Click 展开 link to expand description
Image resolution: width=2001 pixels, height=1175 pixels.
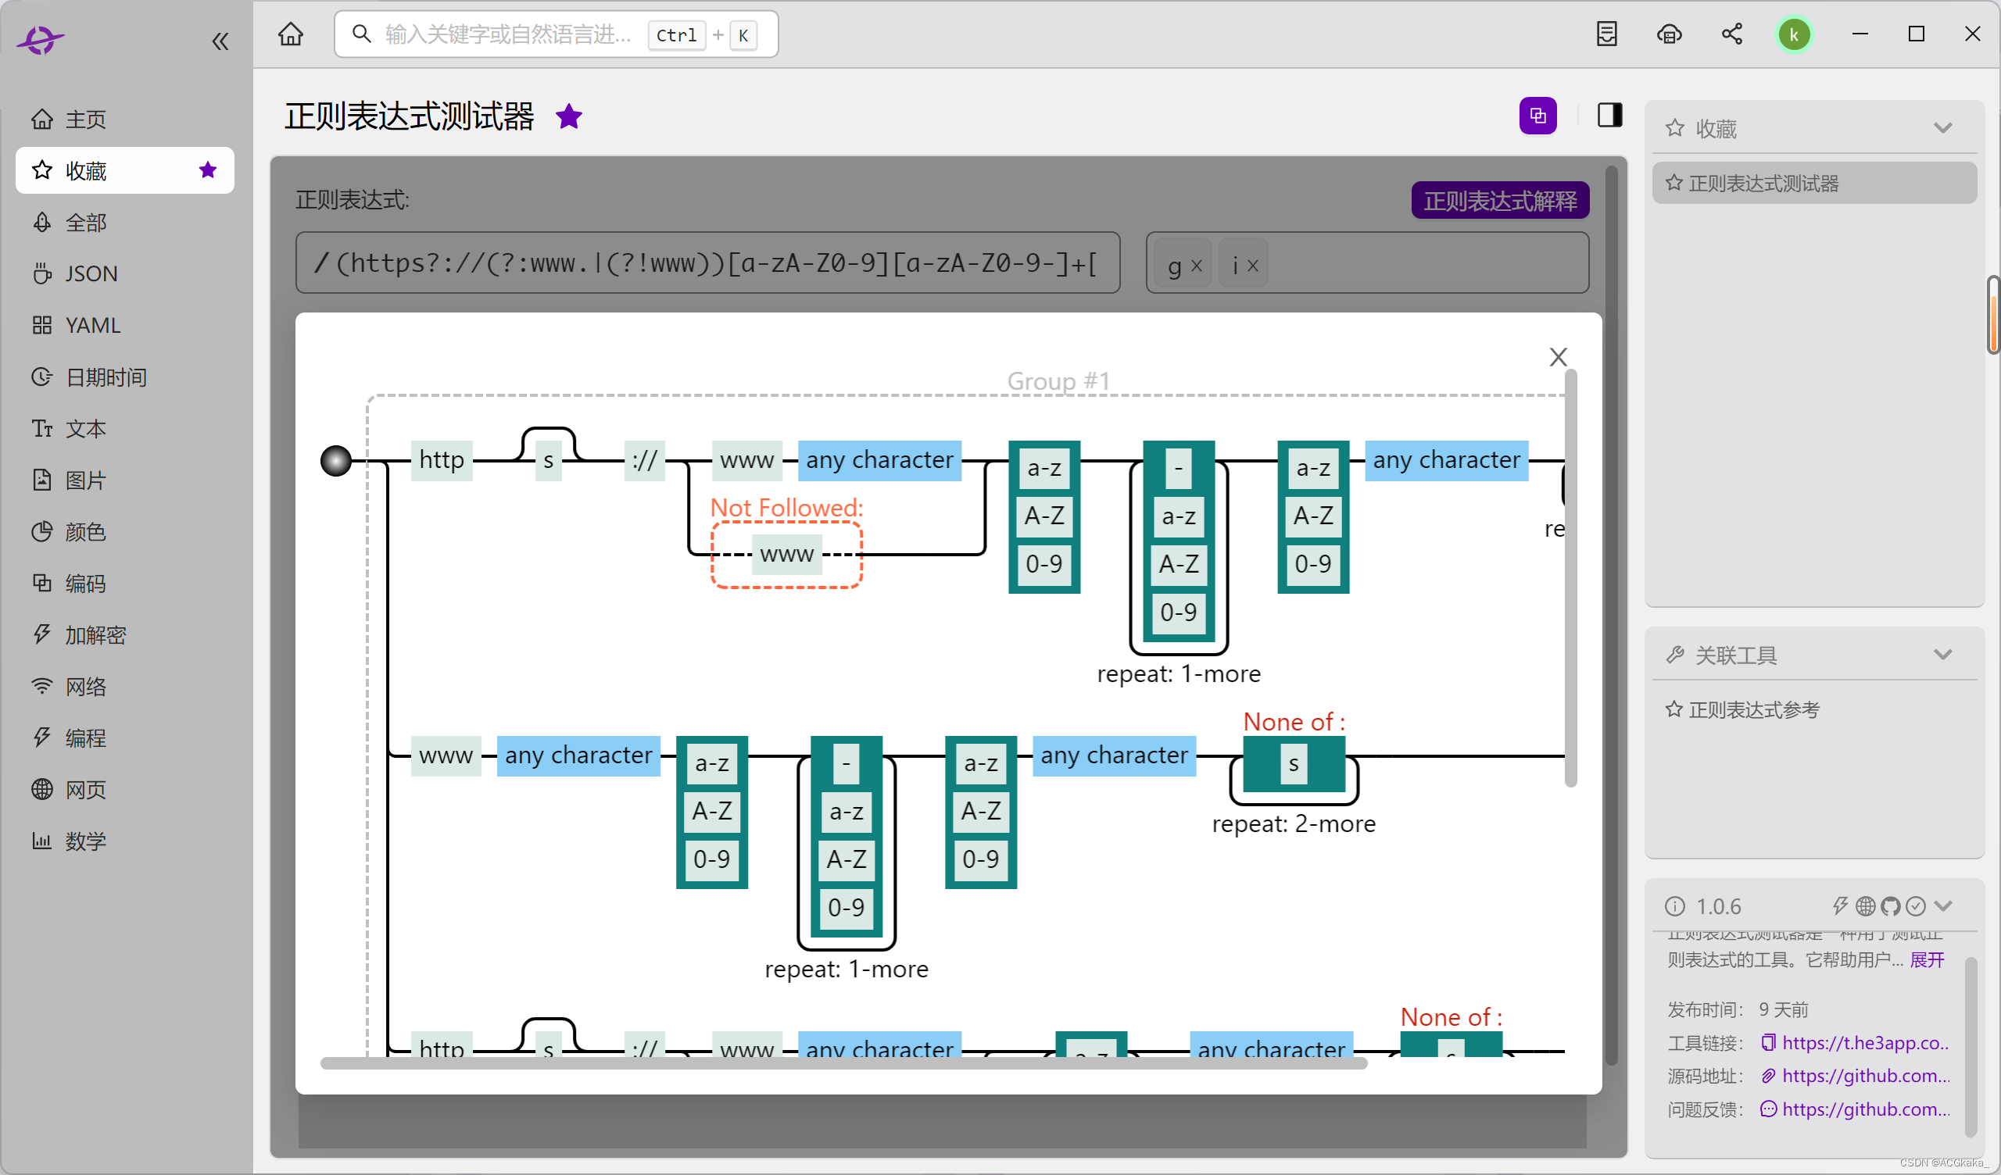pyautogui.click(x=1927, y=960)
